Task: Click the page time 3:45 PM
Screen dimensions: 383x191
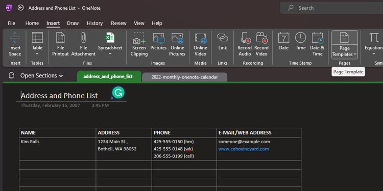Action: pyautogui.click(x=100, y=105)
